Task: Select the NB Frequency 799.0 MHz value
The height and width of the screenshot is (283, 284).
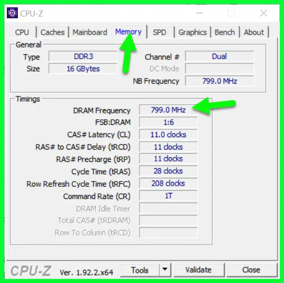Action: [x=220, y=81]
